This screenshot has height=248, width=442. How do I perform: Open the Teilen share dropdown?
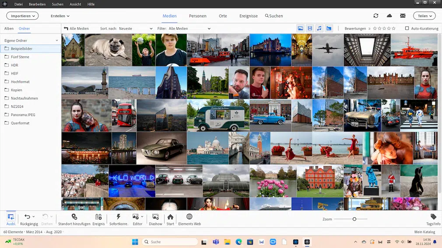tap(424, 16)
